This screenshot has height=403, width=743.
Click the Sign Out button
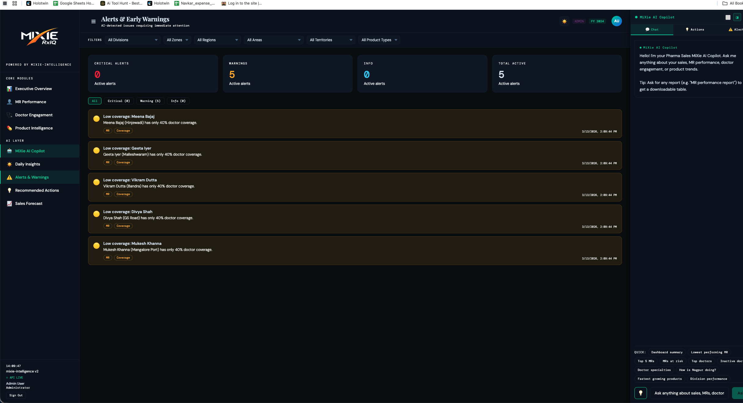pos(16,395)
